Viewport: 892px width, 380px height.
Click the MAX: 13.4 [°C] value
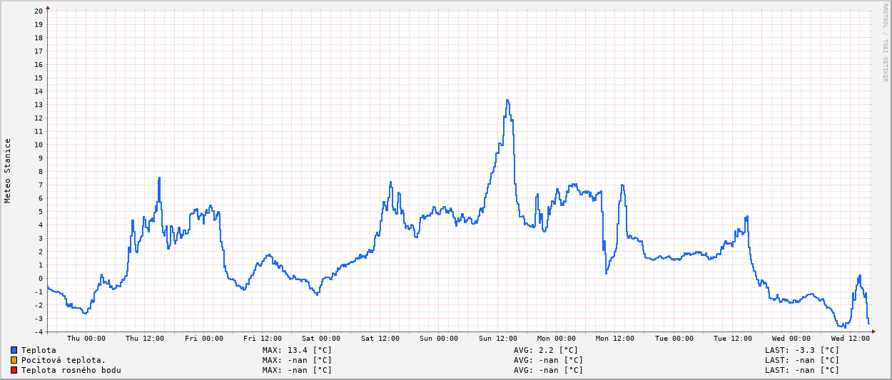(x=297, y=350)
